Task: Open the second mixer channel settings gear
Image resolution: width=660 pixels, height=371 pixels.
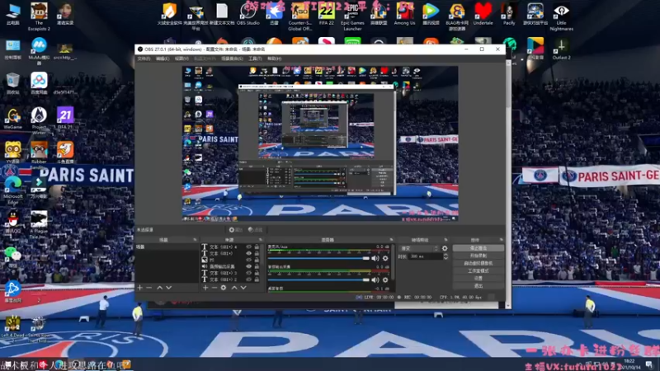Action: [x=385, y=279]
